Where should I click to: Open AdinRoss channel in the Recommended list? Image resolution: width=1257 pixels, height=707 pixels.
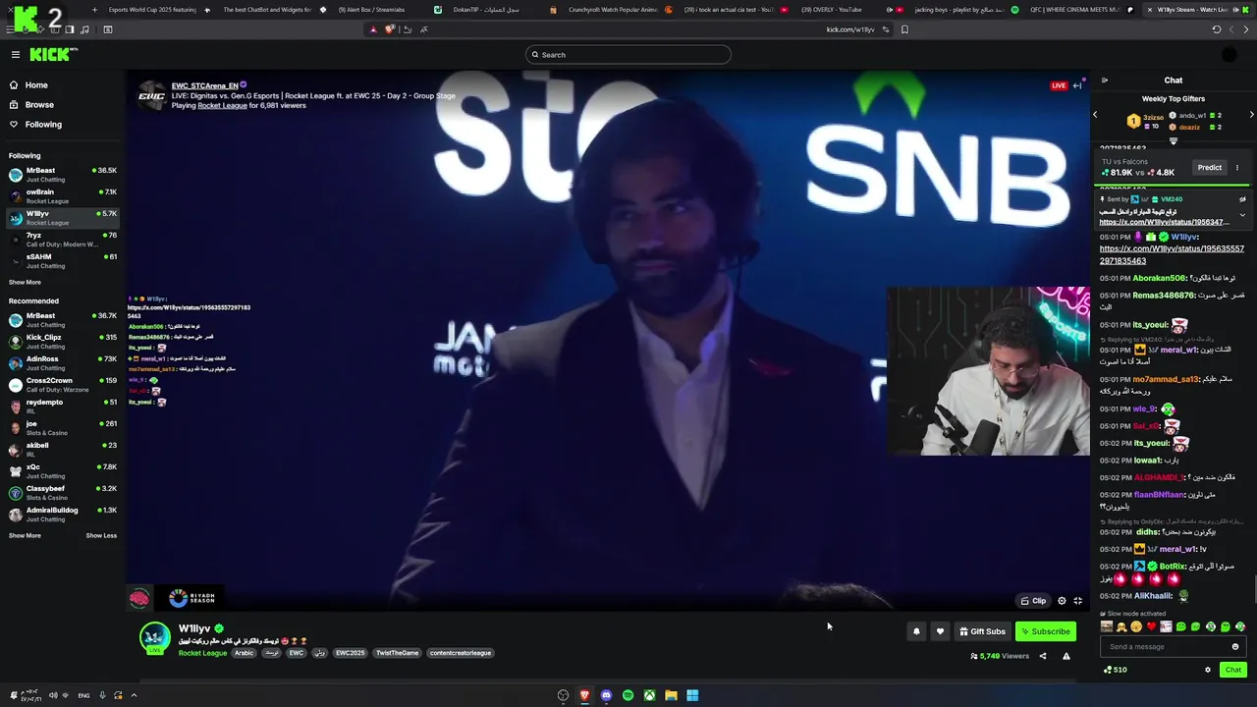[x=63, y=363]
